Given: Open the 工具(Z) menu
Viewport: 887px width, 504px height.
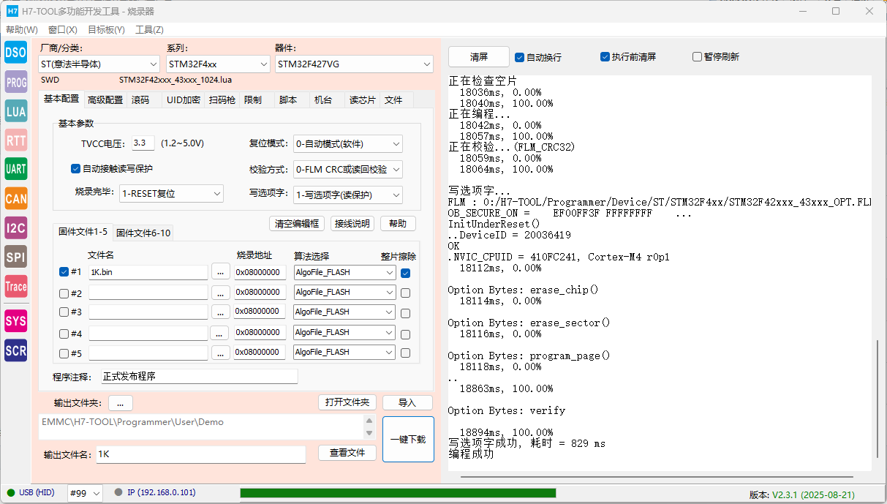Looking at the screenshot, I should coord(149,30).
